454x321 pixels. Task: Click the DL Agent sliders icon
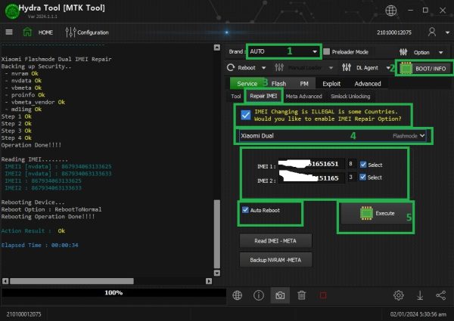(347, 68)
